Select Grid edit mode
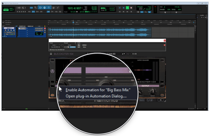 pyautogui.click(x=11, y=10)
